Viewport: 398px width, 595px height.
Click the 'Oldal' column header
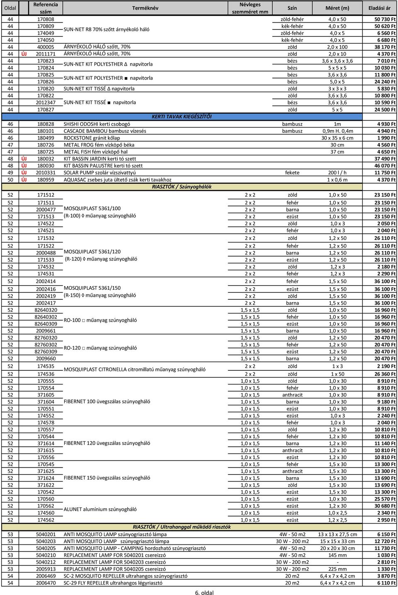10,8
